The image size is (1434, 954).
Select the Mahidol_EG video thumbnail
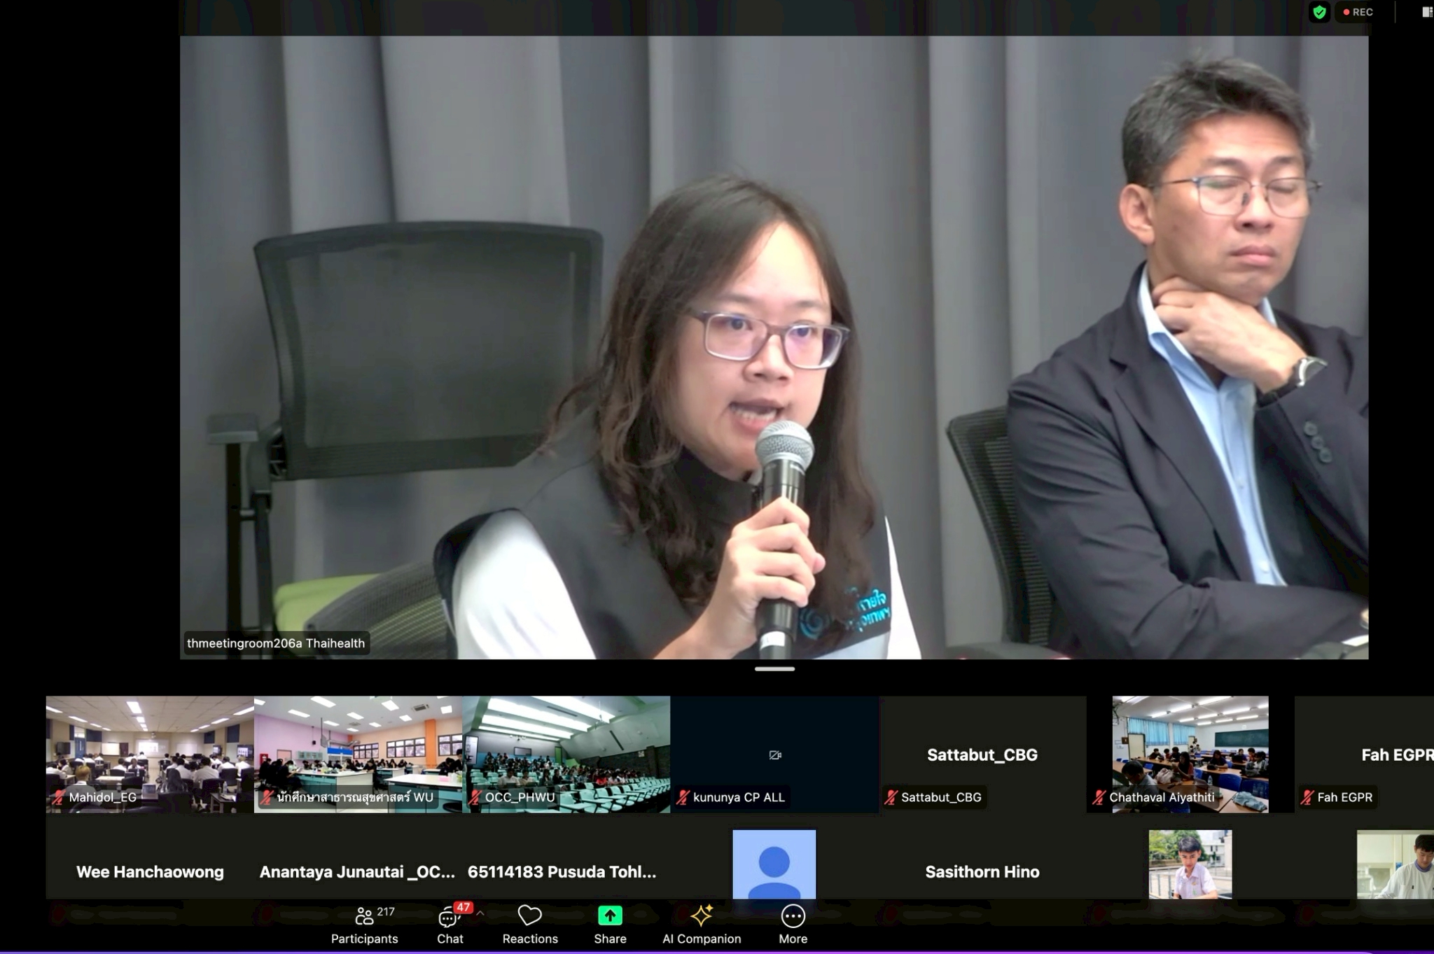tap(150, 754)
